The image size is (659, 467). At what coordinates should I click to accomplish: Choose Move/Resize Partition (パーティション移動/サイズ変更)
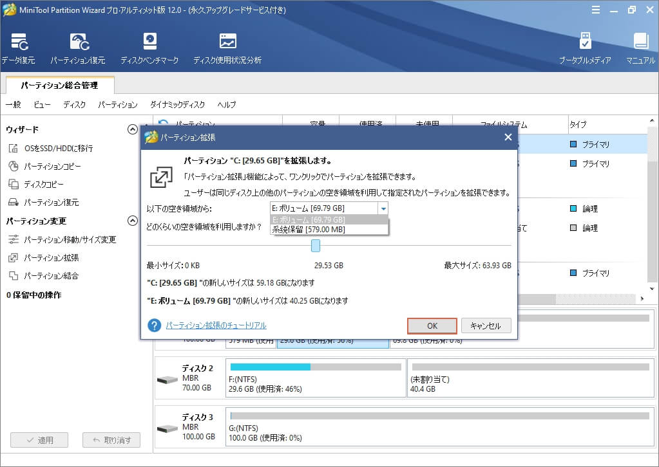click(70, 239)
